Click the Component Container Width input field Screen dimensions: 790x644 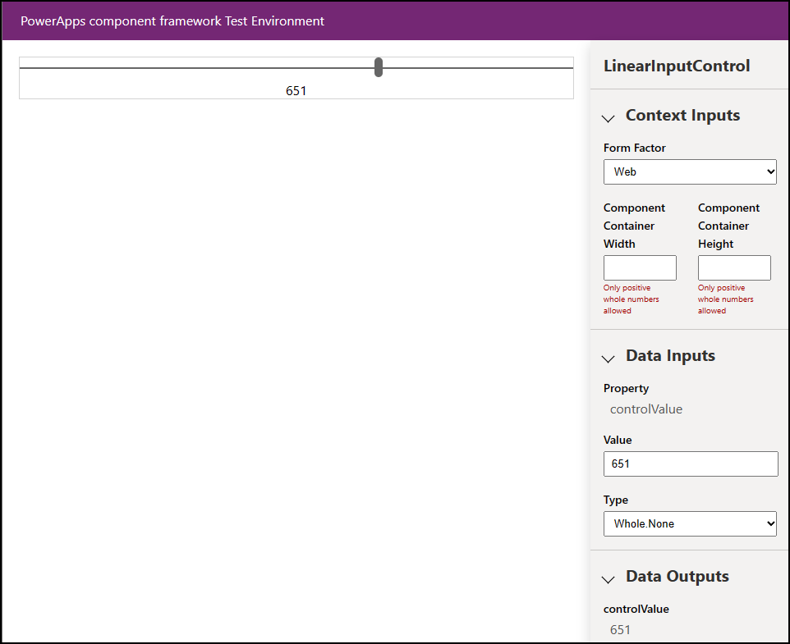[640, 267]
